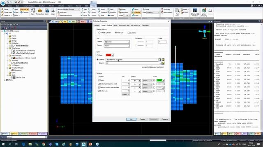263x147 pixels.
Task: Go to Next section
Action: coord(111,9)
